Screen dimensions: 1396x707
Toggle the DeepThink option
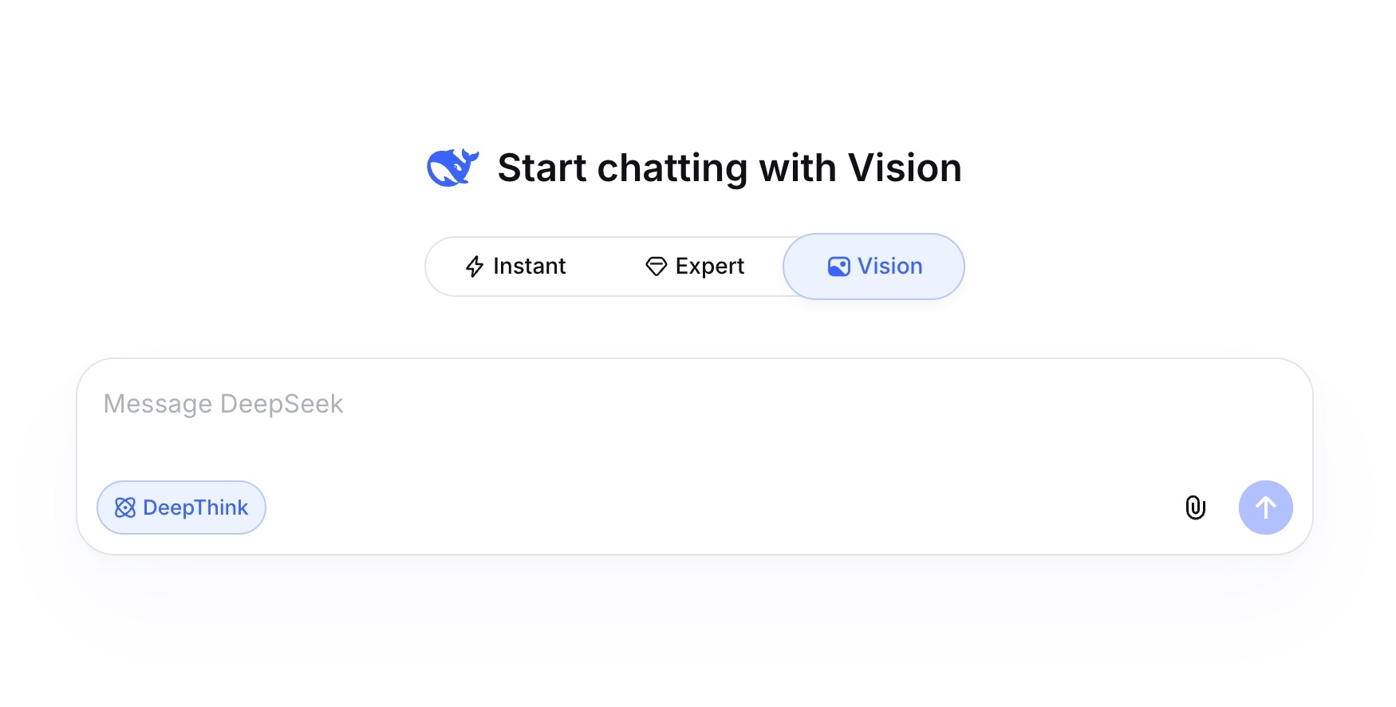tap(181, 508)
